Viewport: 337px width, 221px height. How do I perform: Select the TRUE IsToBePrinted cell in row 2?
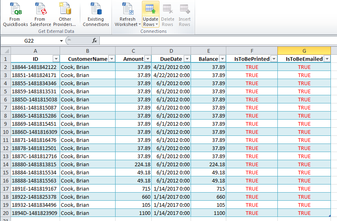click(251, 67)
